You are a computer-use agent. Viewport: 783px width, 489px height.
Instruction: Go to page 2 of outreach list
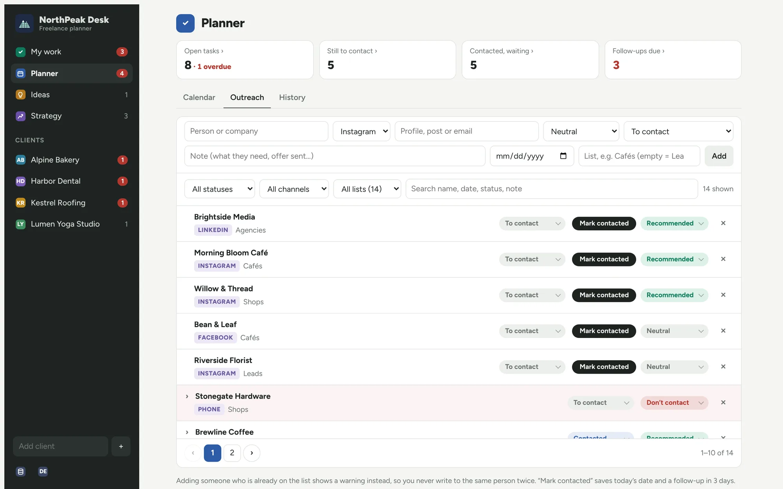[x=232, y=453]
